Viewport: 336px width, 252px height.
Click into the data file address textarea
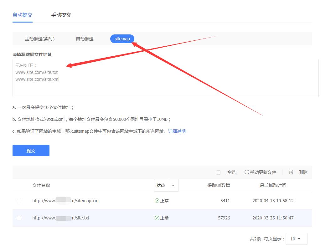[x=165, y=85]
